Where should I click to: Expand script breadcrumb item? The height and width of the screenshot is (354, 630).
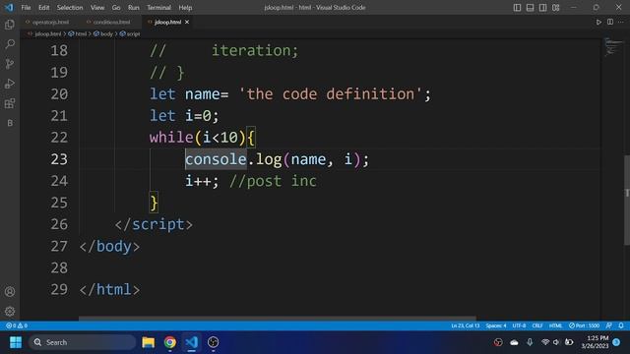tap(133, 34)
